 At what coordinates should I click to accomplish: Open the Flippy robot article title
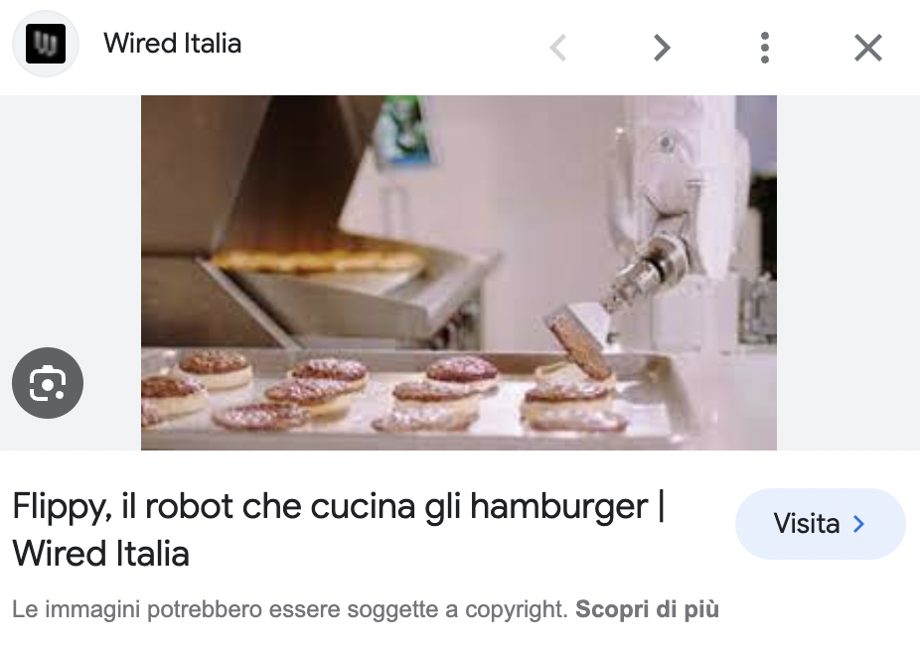339,530
